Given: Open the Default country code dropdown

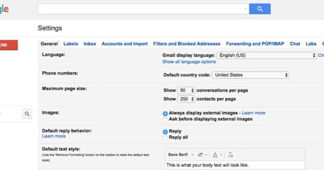Looking at the screenshot, I should (250, 75).
